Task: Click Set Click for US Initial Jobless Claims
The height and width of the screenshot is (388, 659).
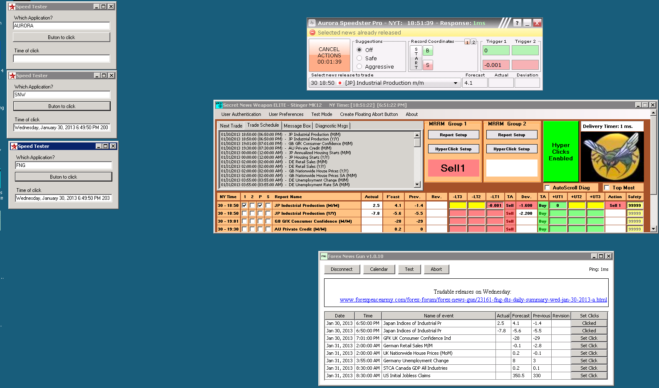Action: 589,376
